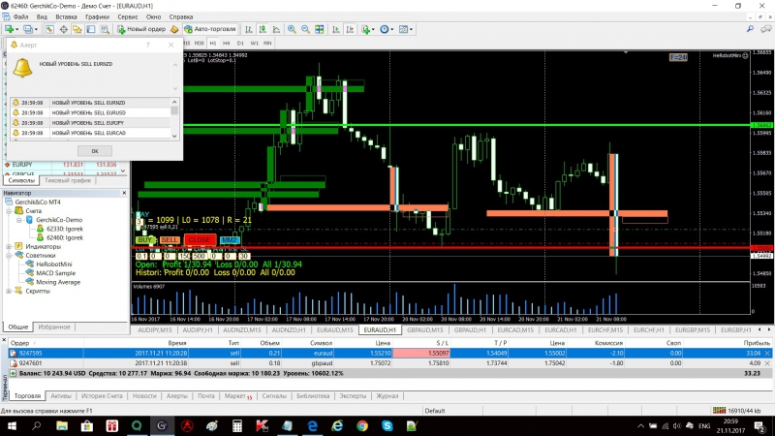Confirm the alert with OK

coord(95,151)
